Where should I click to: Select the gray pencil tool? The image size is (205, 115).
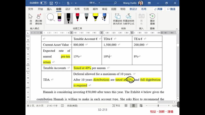[86, 17]
